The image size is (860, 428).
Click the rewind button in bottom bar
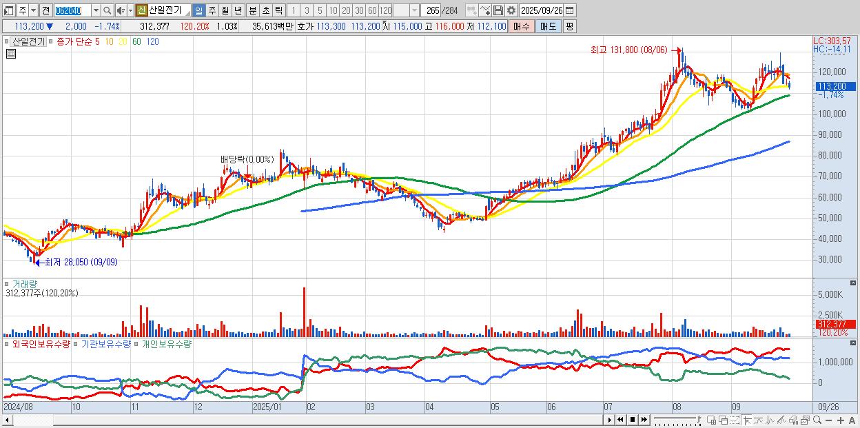coord(621,420)
